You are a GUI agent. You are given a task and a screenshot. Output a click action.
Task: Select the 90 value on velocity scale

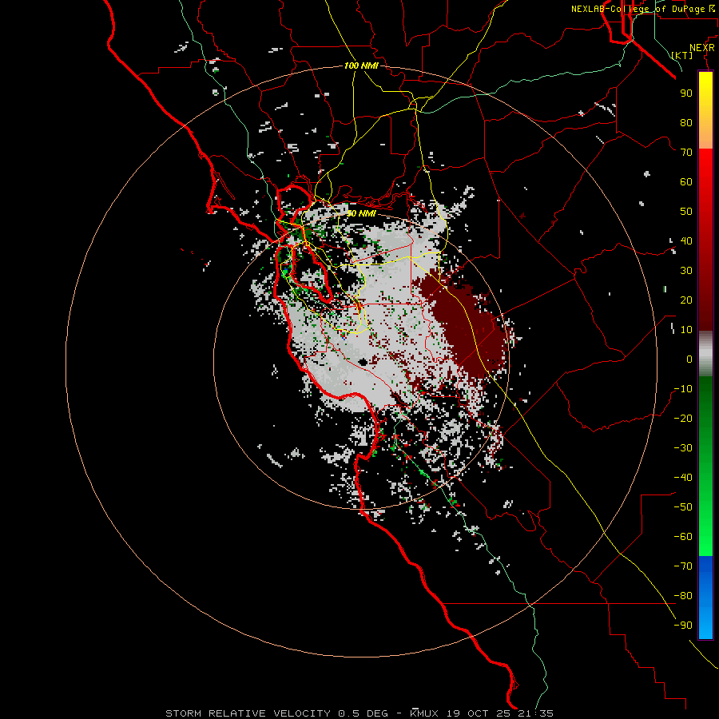(x=686, y=93)
